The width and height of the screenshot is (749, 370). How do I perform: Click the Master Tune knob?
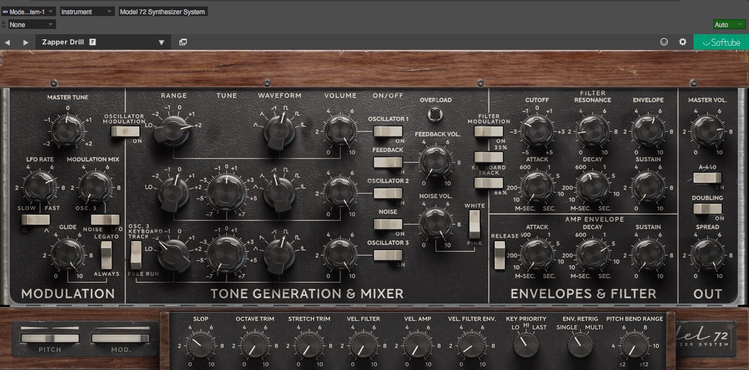click(x=67, y=130)
